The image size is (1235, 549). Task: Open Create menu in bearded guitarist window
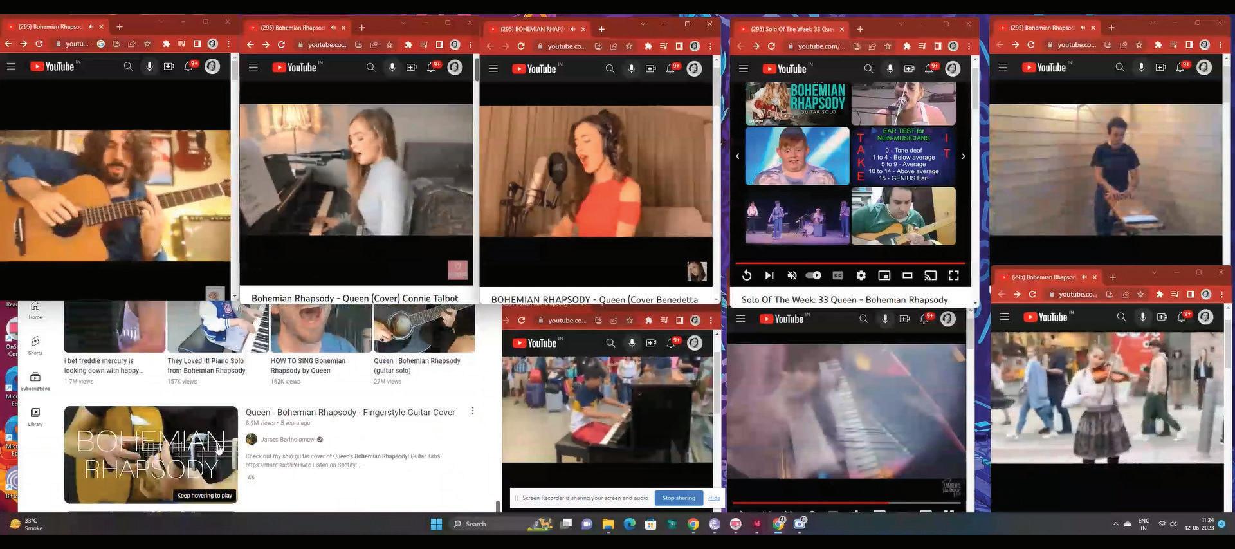click(x=169, y=66)
